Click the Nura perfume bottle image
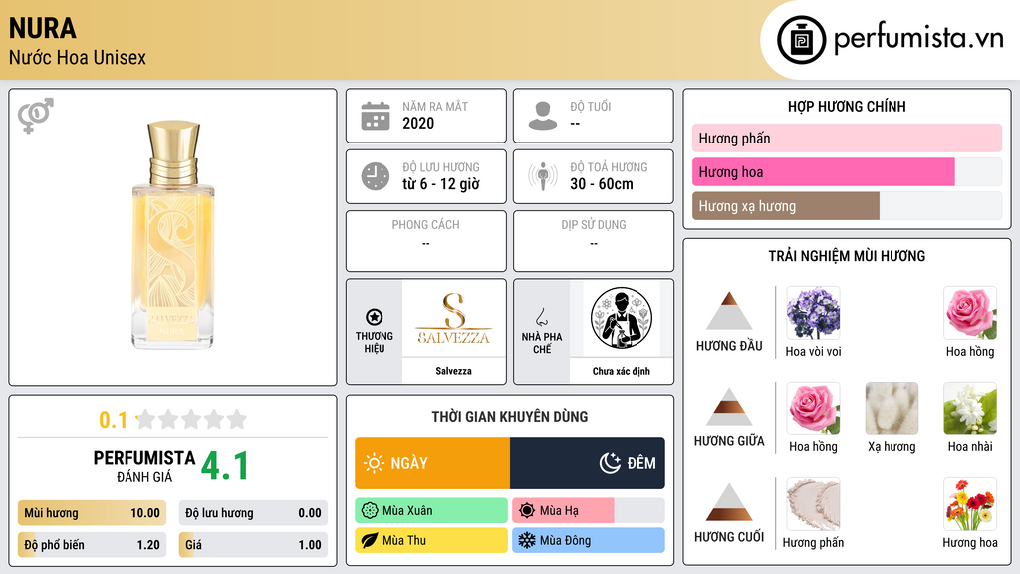Image resolution: width=1020 pixels, height=574 pixels. [173, 235]
